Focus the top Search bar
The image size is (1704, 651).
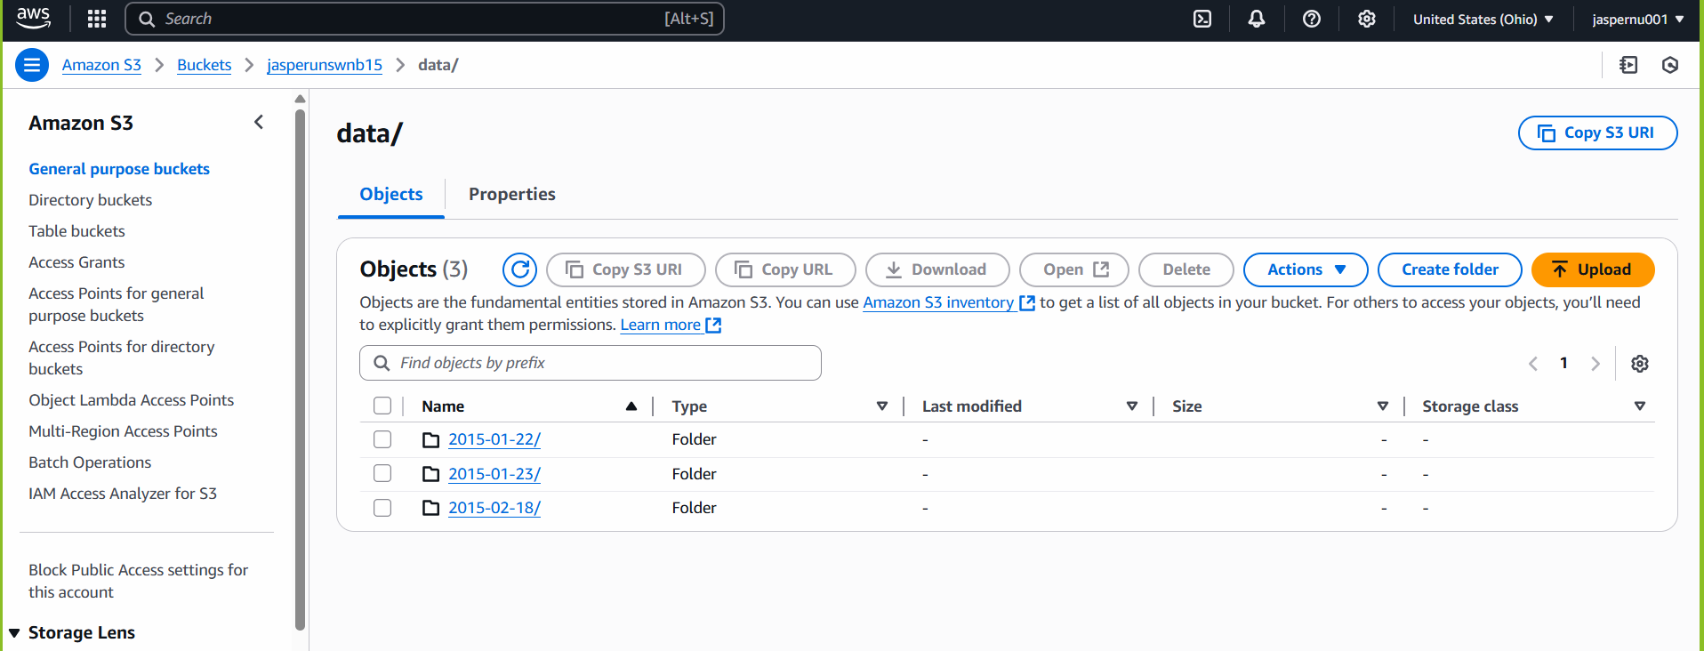click(425, 19)
